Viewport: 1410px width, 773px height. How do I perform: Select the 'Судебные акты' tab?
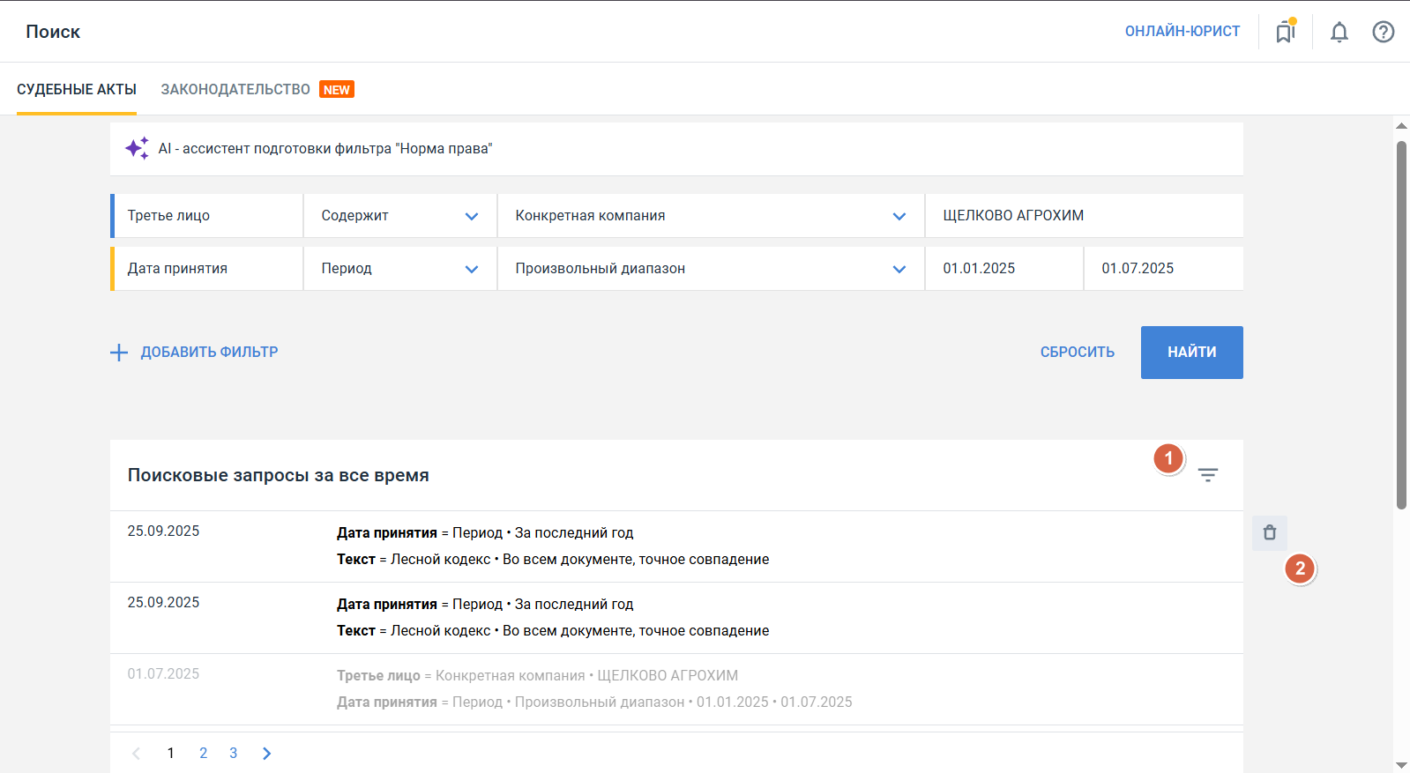(77, 90)
